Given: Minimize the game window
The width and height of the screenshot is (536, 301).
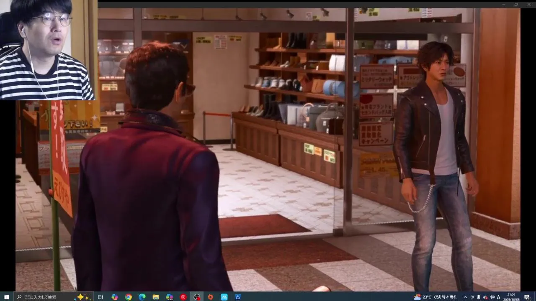Looking at the screenshot, I should click(x=504, y=4).
